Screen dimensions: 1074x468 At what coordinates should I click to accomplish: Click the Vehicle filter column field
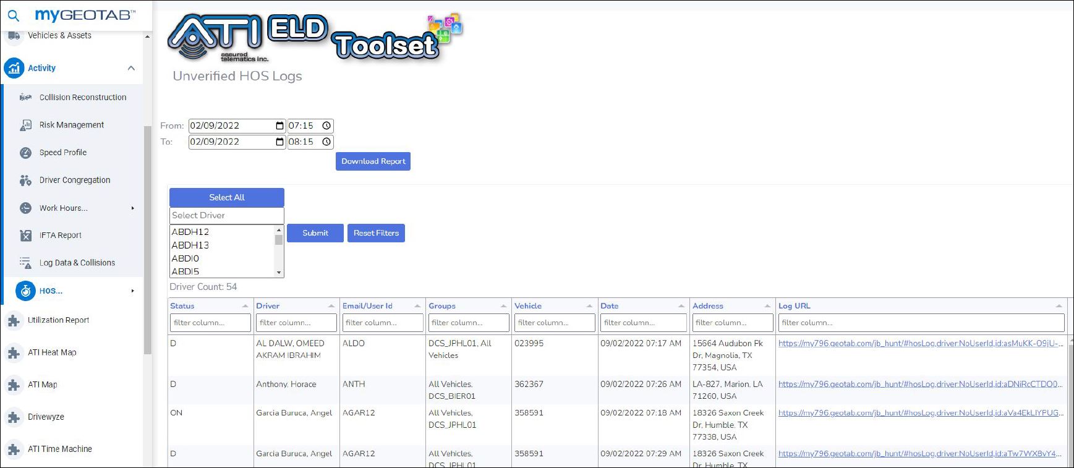[x=555, y=323]
